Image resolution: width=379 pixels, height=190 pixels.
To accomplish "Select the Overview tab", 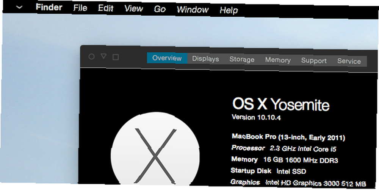I will 167,58.
